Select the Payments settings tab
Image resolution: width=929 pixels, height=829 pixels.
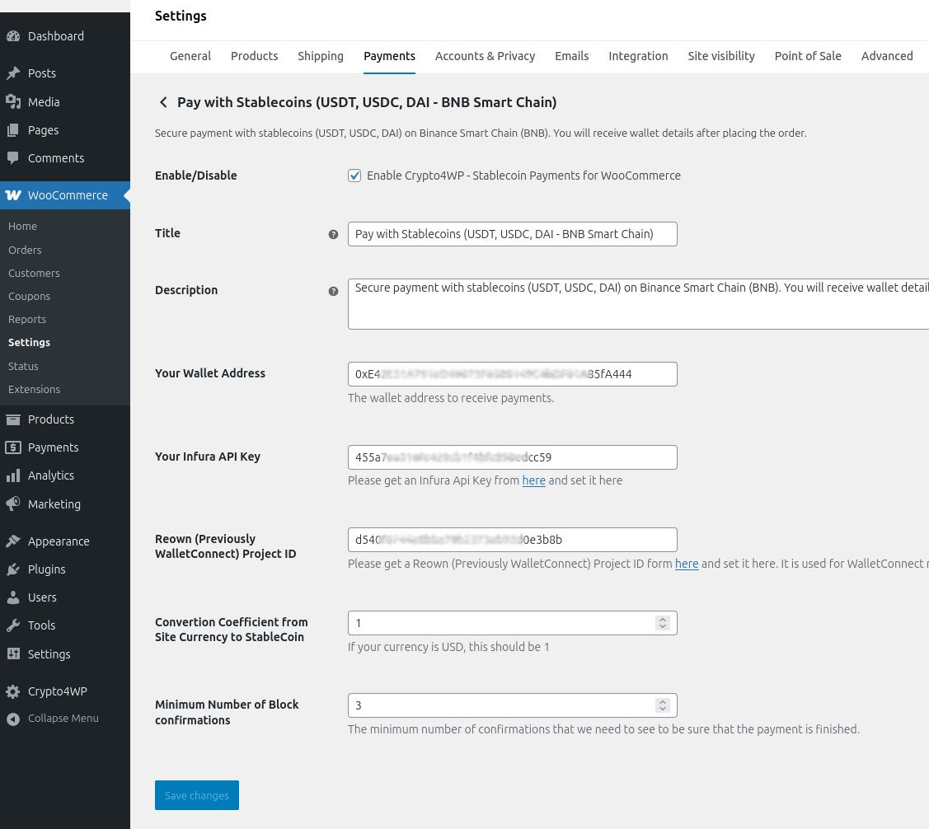pyautogui.click(x=389, y=56)
